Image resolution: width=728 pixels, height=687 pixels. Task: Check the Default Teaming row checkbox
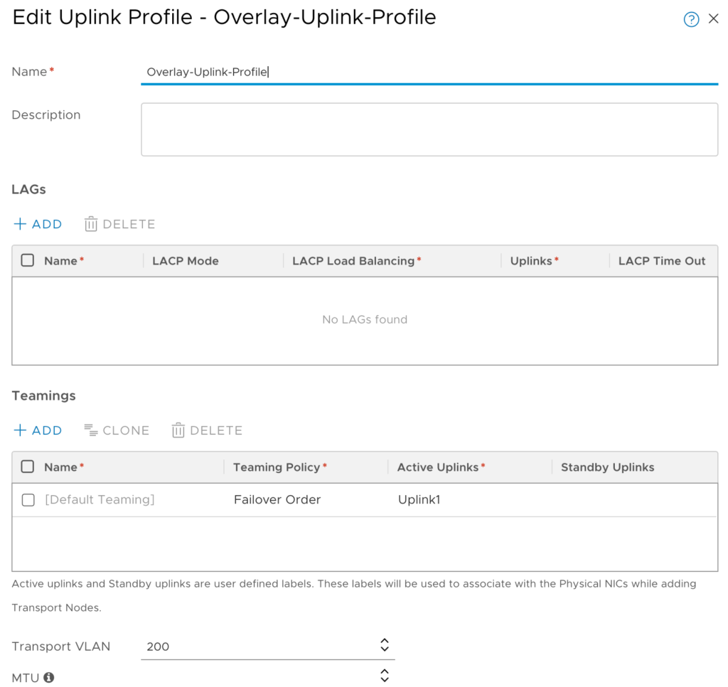click(x=28, y=500)
